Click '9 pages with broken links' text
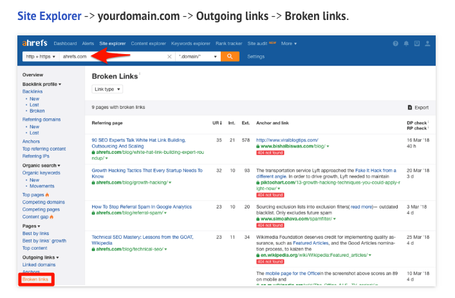 (118, 107)
